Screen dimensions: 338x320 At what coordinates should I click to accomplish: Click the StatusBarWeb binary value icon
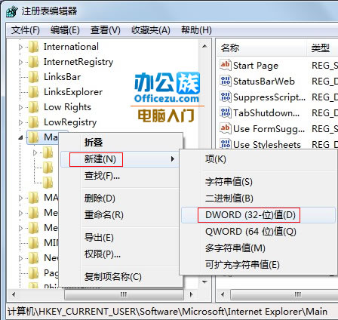[226, 81]
